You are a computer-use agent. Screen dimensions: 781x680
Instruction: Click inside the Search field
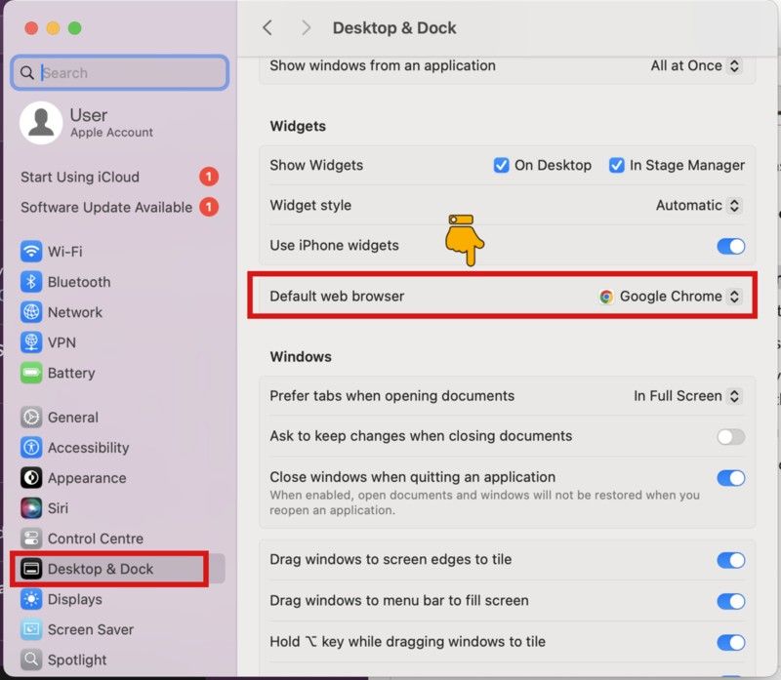point(119,72)
